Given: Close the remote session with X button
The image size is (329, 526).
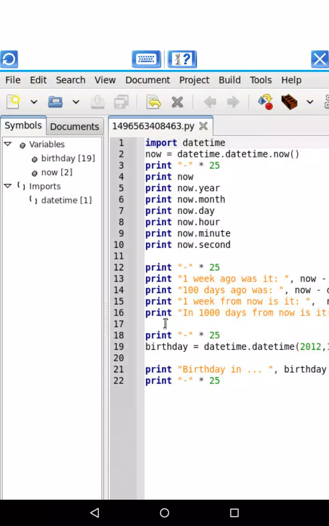Looking at the screenshot, I should click(320, 59).
